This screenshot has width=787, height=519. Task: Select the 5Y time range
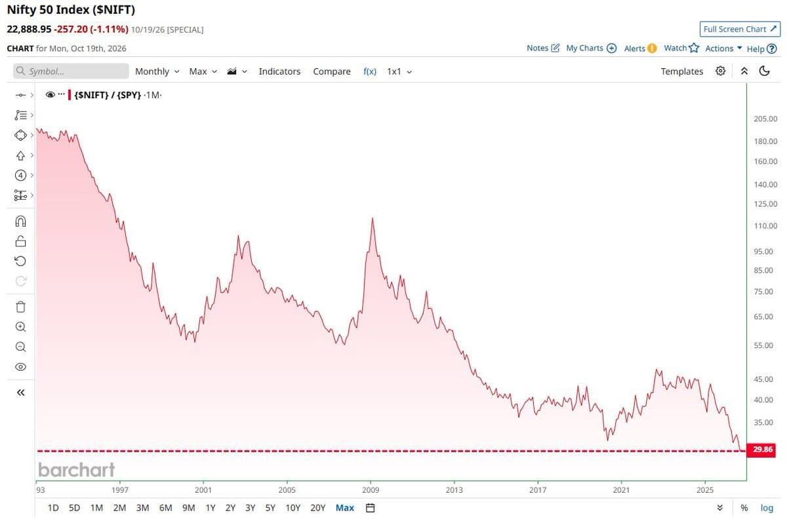pyautogui.click(x=270, y=508)
